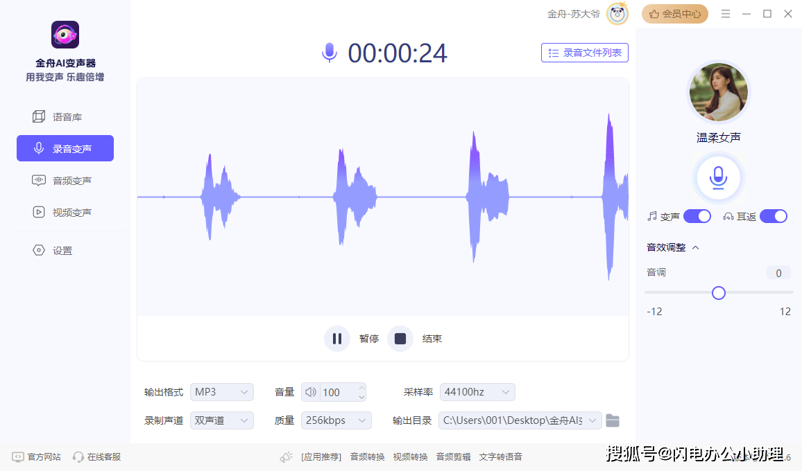
Task: Open the 录音文件列表 recordings list
Action: 585,53
